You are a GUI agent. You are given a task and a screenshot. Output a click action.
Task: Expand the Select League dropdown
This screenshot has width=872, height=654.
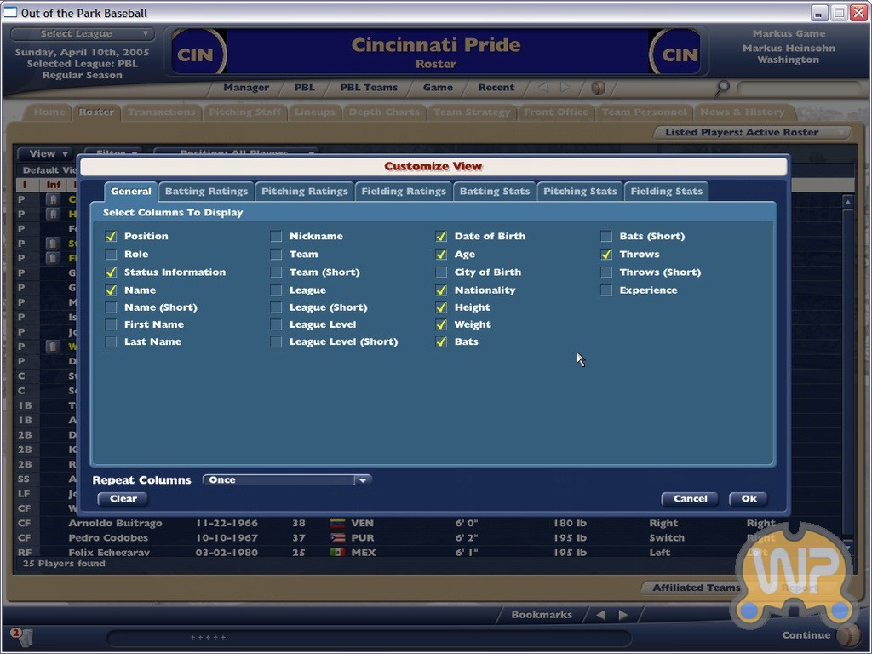[83, 34]
